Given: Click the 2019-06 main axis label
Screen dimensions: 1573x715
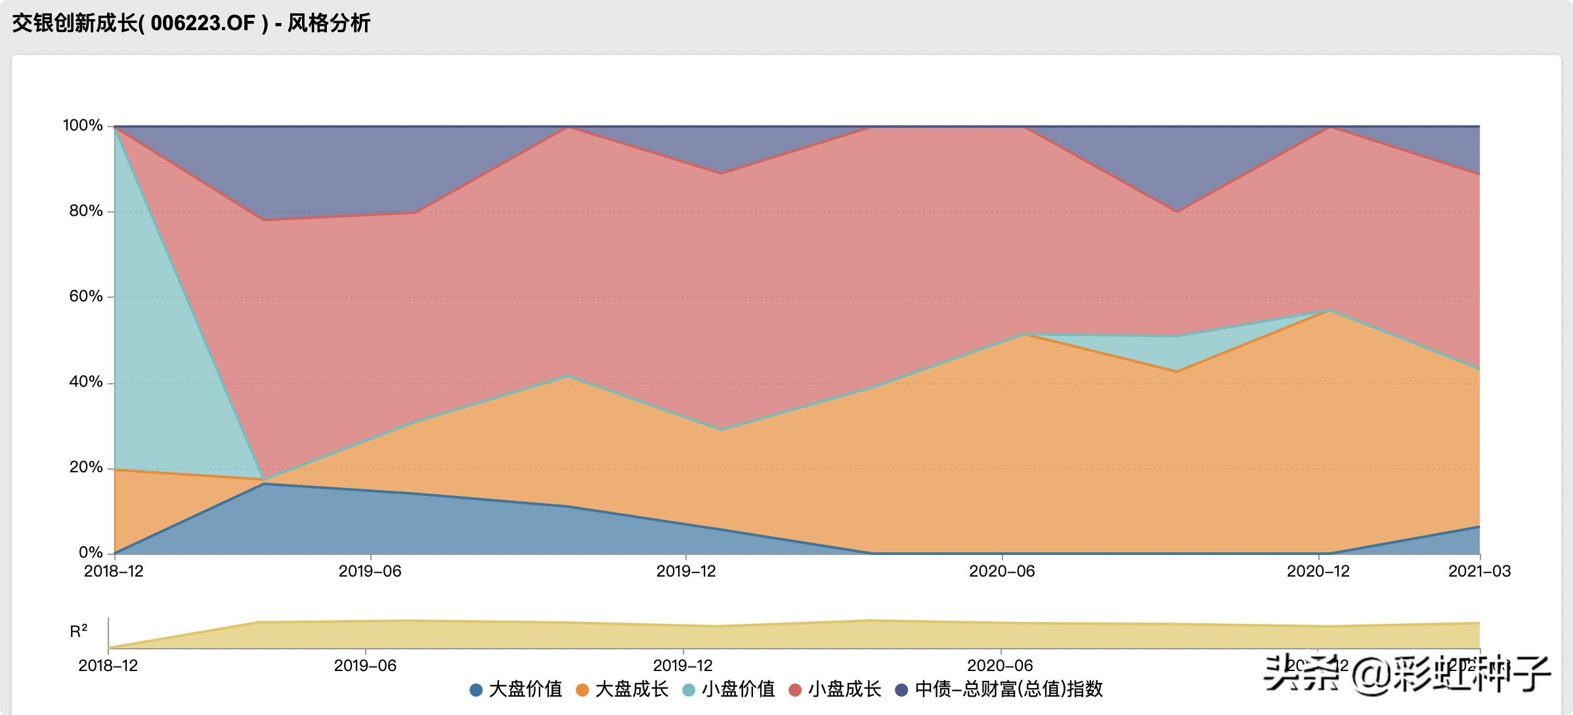Looking at the screenshot, I should tap(370, 571).
